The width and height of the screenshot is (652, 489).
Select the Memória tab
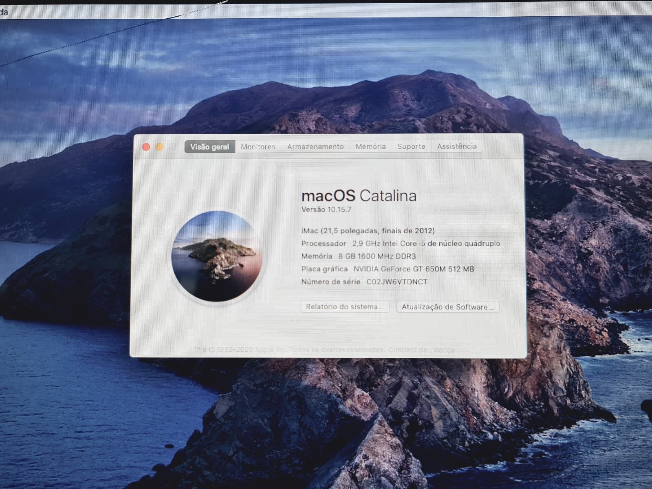370,146
